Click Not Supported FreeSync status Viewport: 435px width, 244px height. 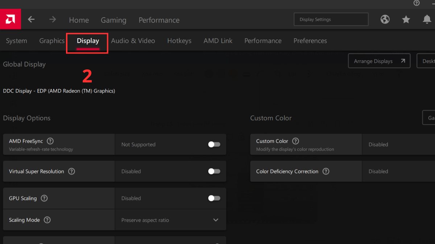point(138,145)
